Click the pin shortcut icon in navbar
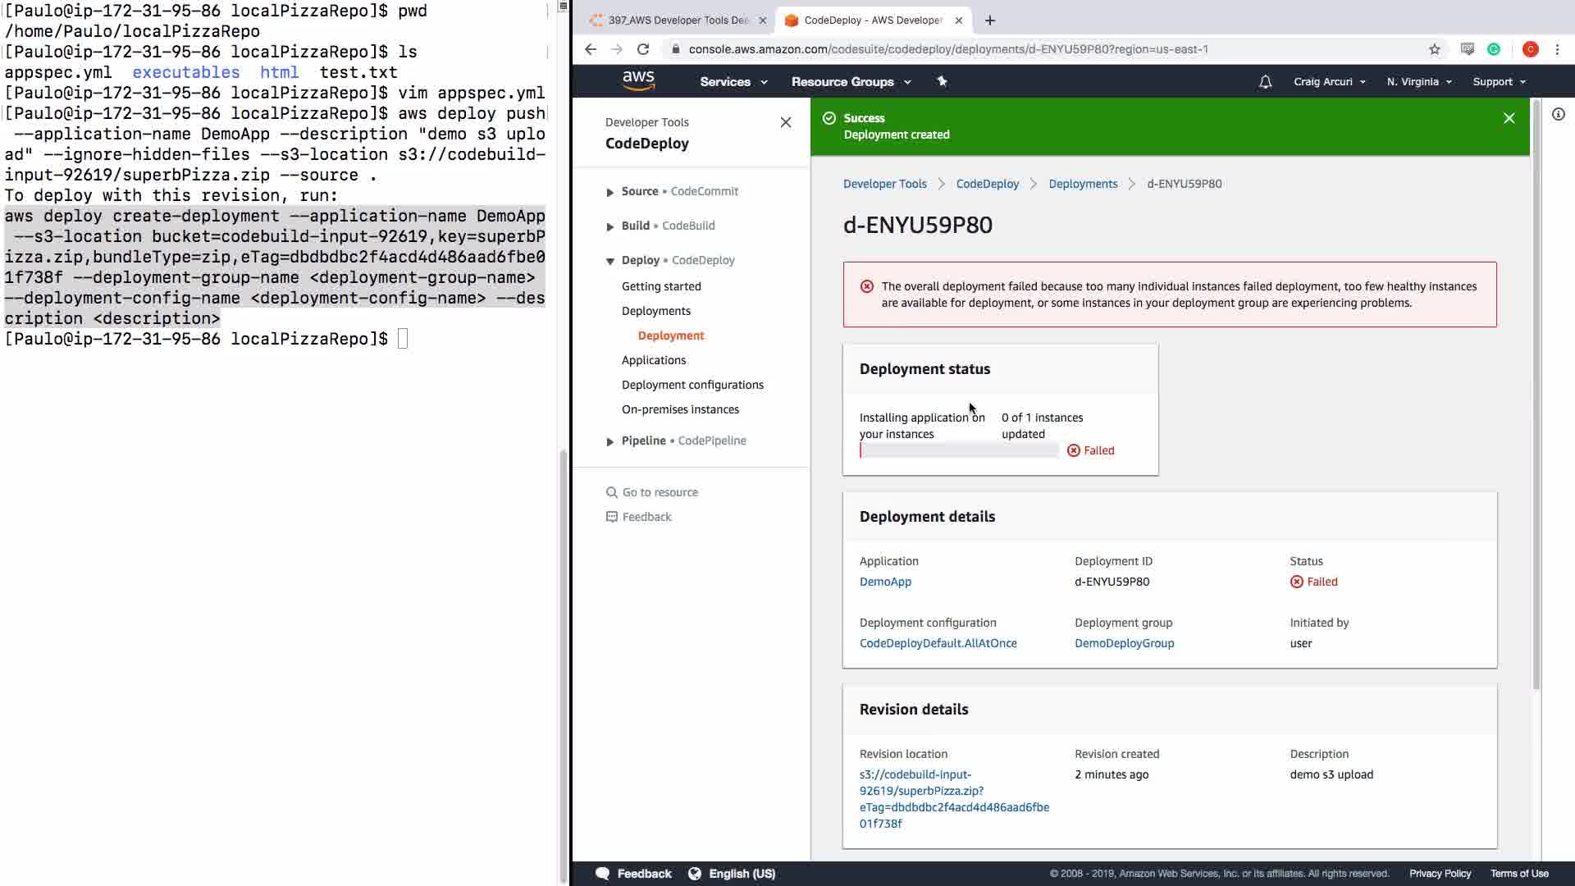Viewport: 1575px width, 886px height. (x=942, y=81)
